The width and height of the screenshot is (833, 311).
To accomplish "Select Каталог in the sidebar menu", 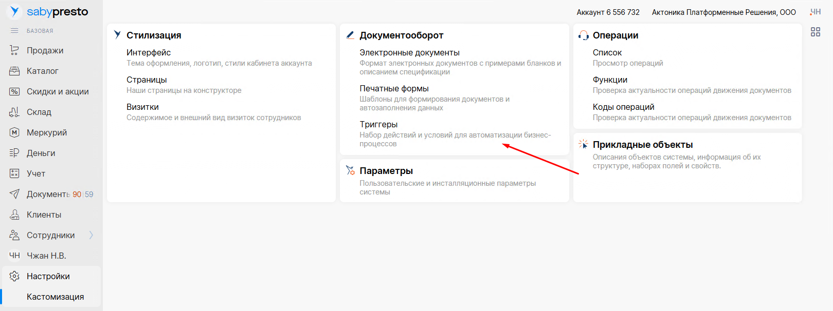I will pyautogui.click(x=42, y=71).
